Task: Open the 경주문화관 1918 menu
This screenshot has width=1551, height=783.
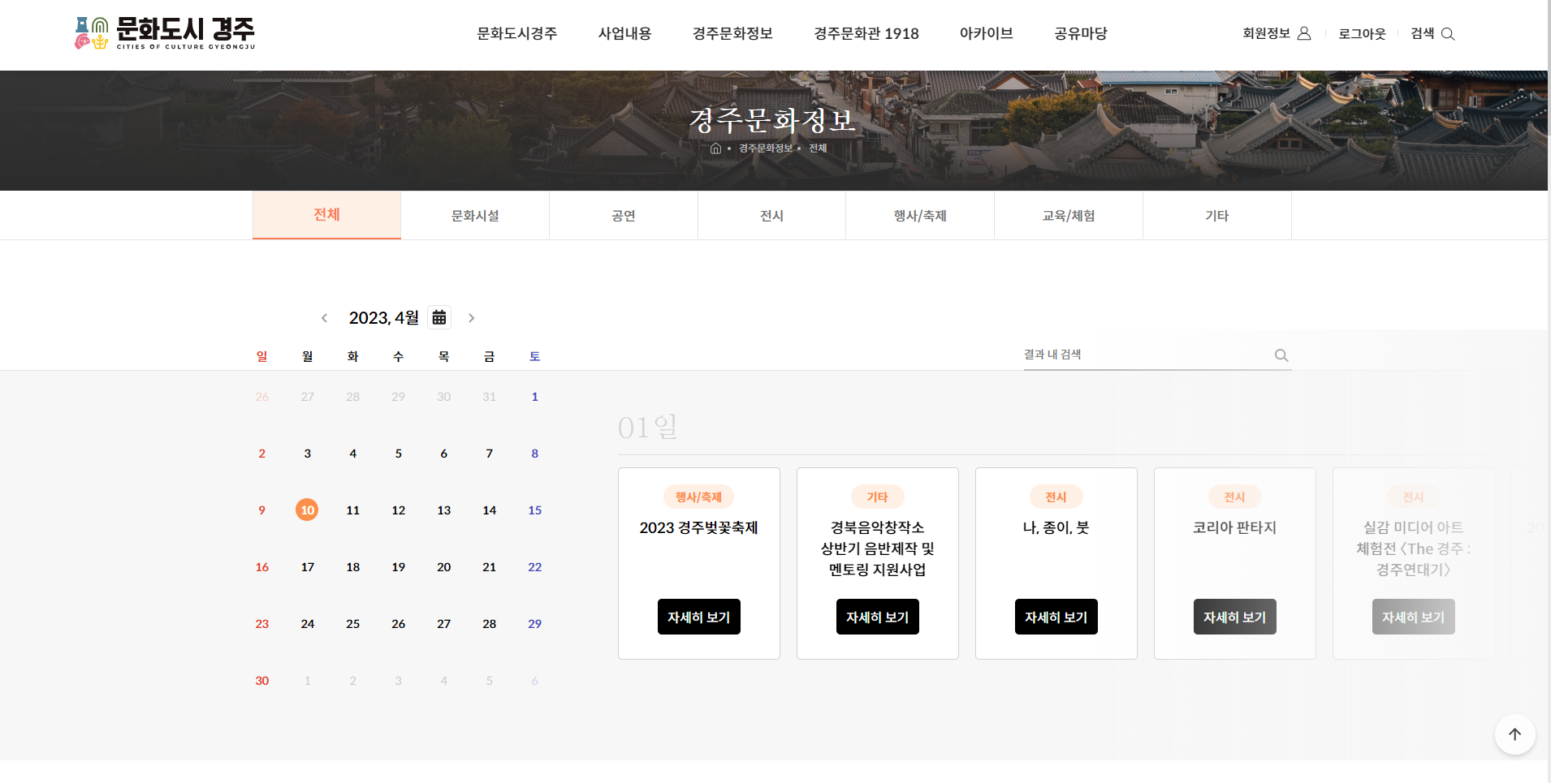Action: coord(866,33)
